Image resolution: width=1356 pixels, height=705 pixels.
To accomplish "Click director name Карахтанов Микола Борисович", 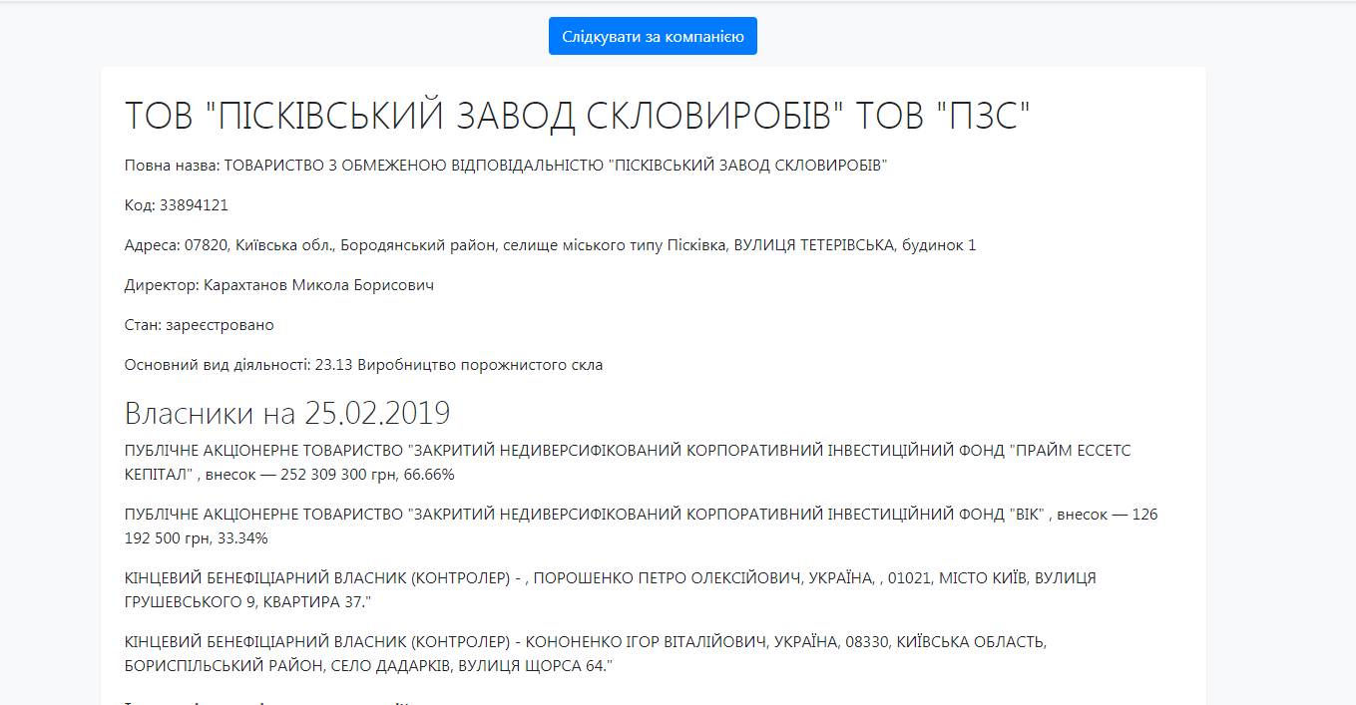I will coord(318,285).
